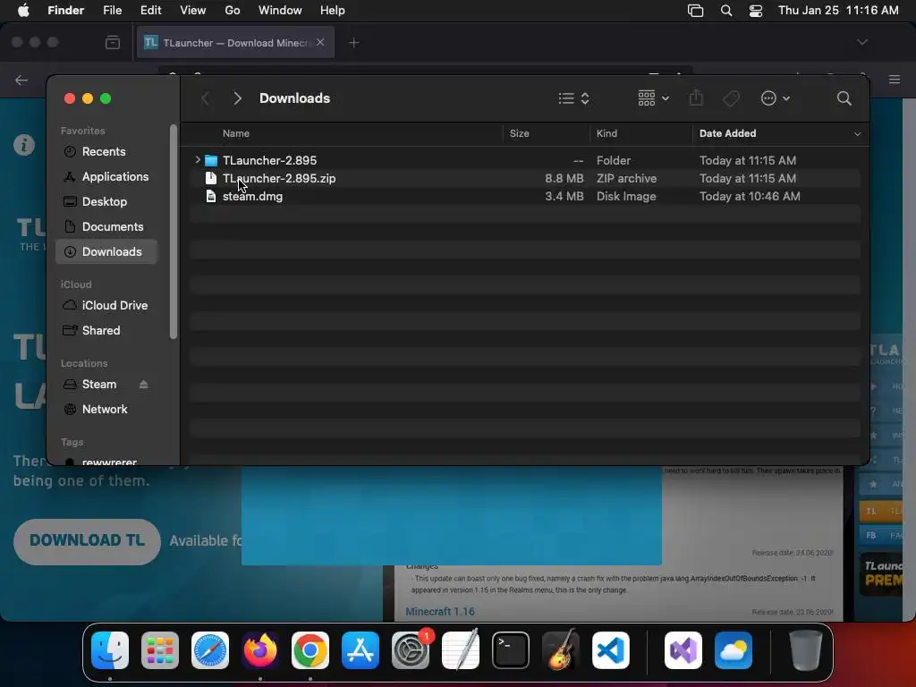
Task: Open Visual Studio from the Dock
Action: [x=683, y=650]
